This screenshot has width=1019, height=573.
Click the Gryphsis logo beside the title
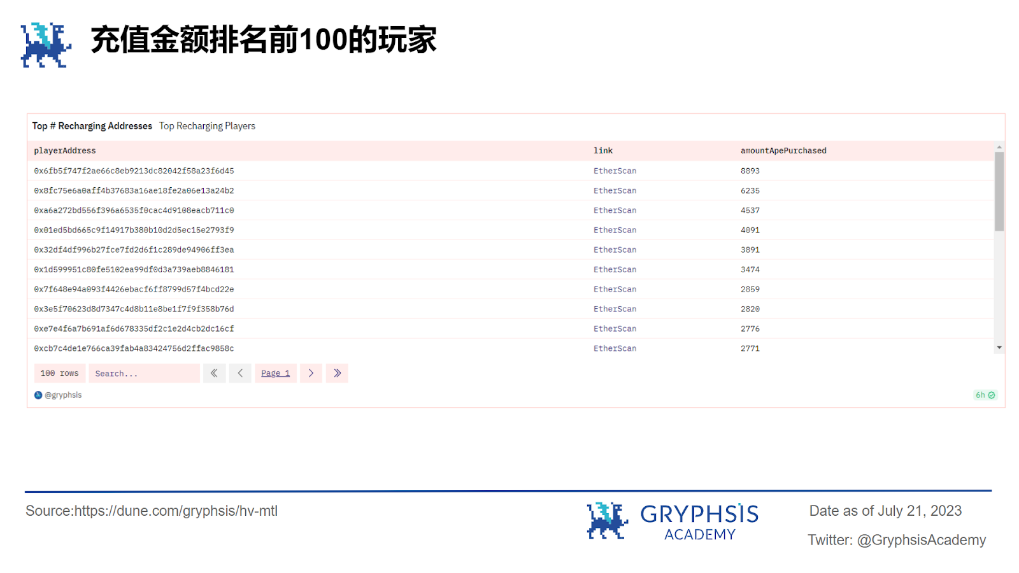pos(46,45)
